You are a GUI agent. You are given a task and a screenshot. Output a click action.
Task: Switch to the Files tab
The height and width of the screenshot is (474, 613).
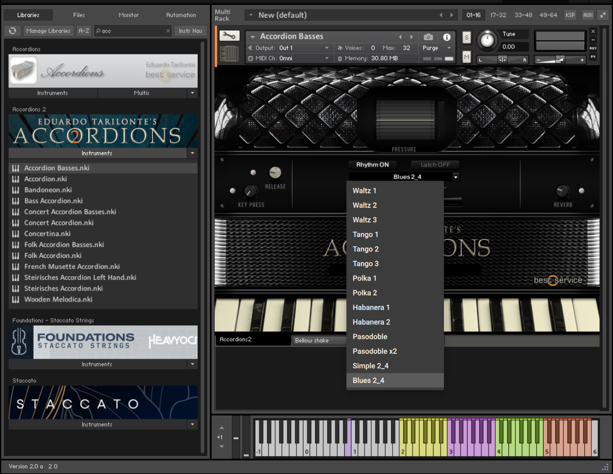(79, 15)
